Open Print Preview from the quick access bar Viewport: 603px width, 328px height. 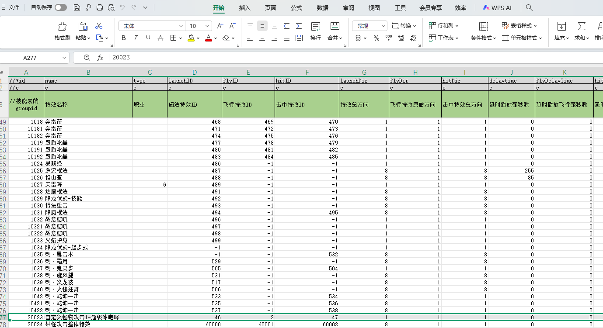111,7
